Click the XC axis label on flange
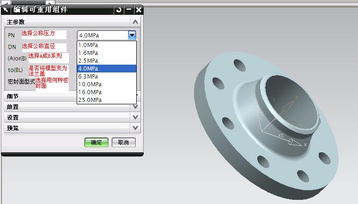The width and height of the screenshot is (358, 204). pos(281,136)
